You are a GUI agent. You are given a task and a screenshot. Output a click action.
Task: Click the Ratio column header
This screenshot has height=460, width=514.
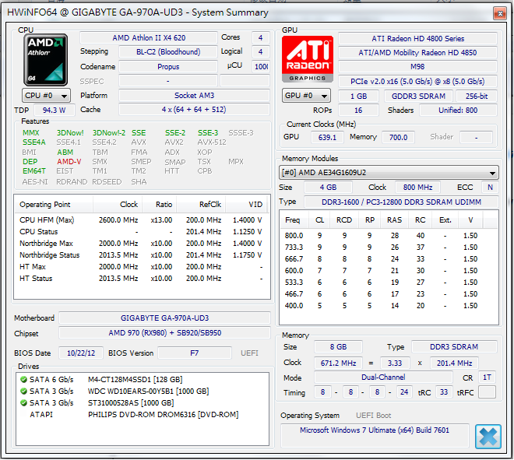160,205
